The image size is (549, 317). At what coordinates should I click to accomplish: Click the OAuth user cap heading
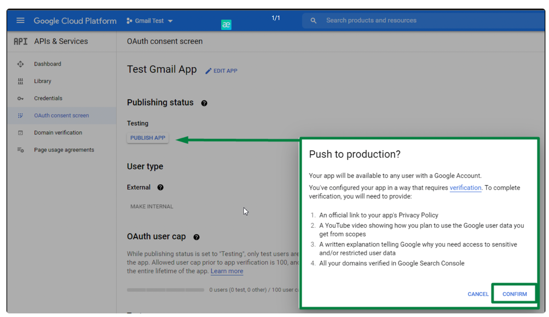(x=156, y=236)
